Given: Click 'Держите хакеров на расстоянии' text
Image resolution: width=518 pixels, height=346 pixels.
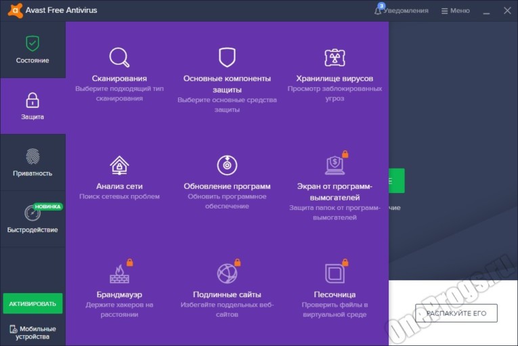Looking at the screenshot, I should coord(119,309).
